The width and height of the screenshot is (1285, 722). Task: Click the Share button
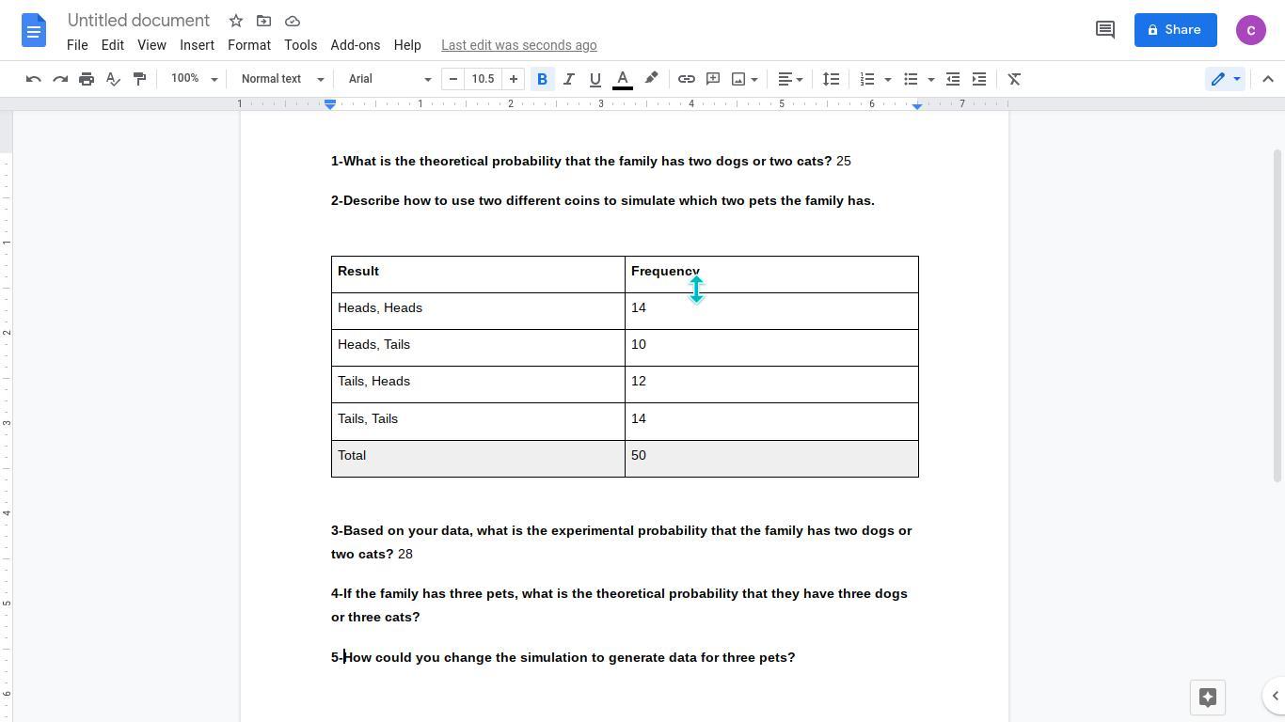coord(1175,30)
